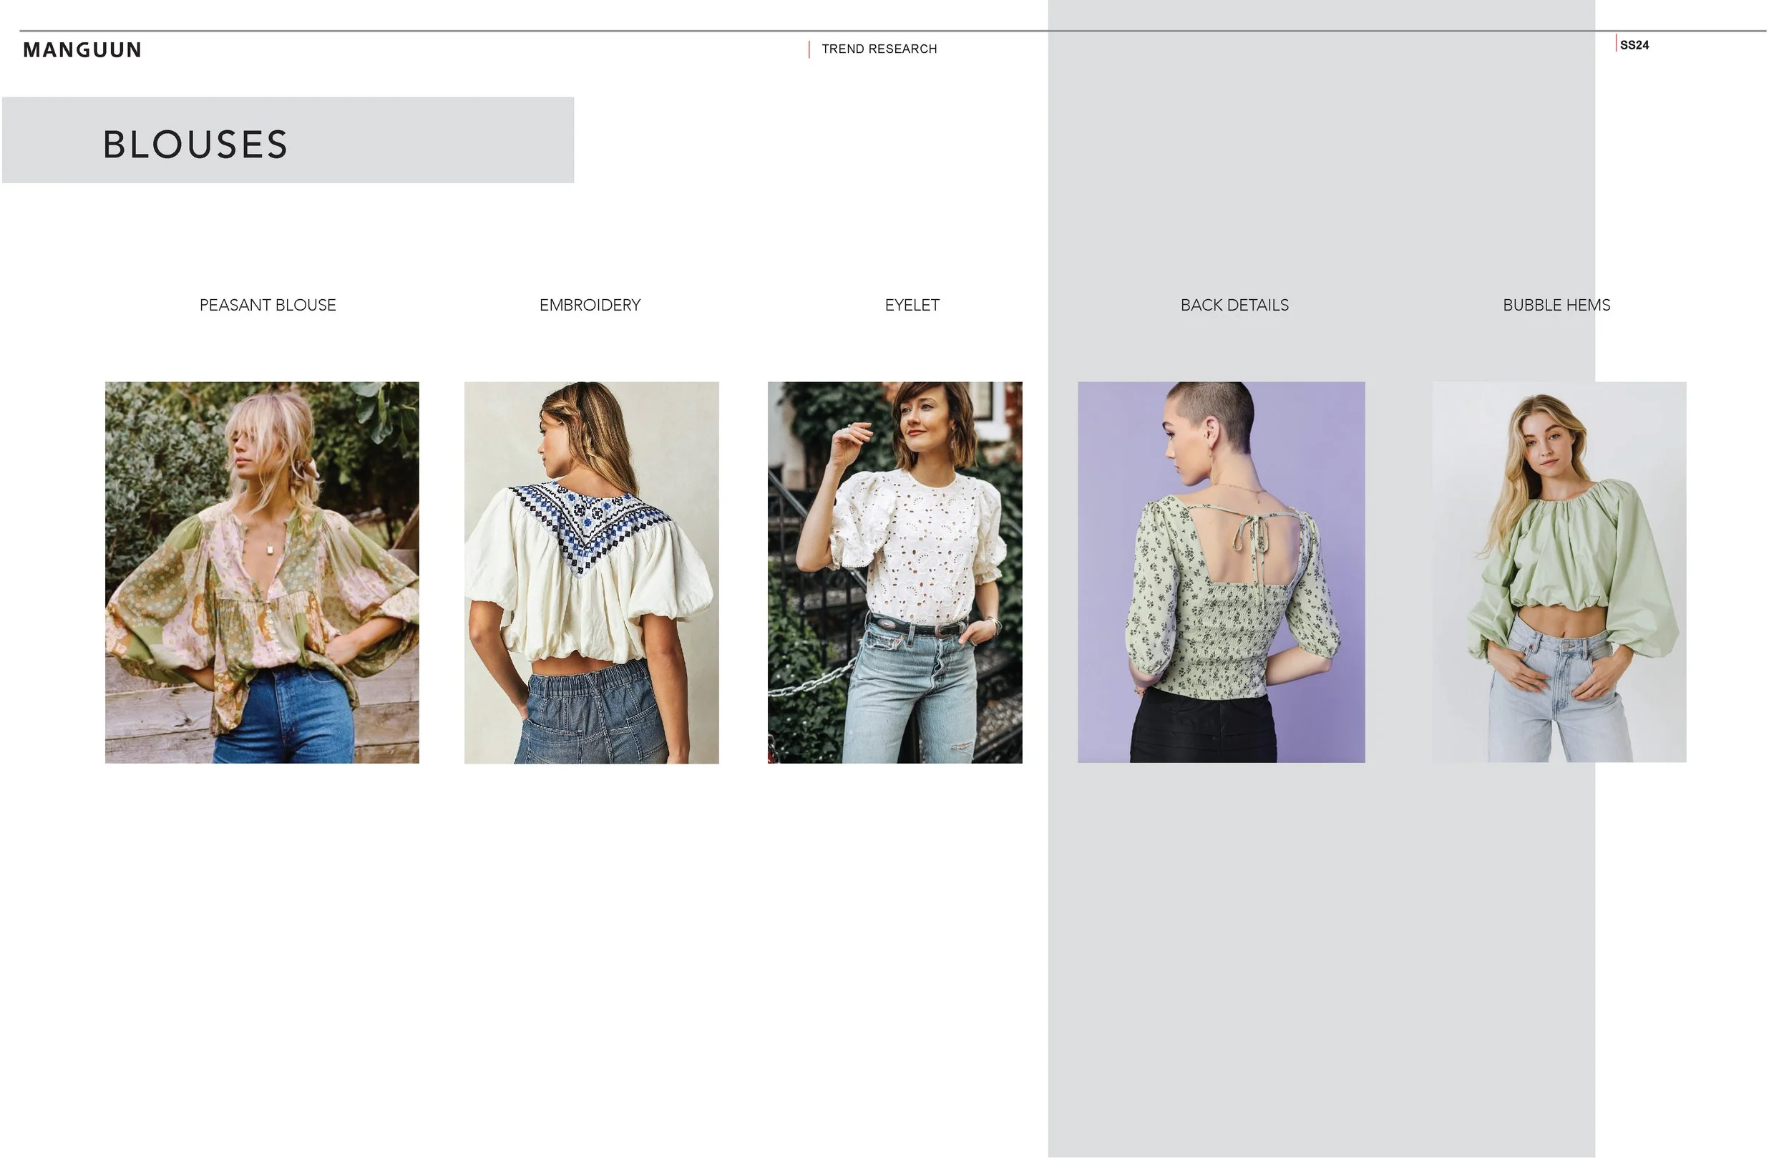Viewport: 1789px width, 1158px height.
Task: Click the red divider beside SS24
Action: 1615,44
